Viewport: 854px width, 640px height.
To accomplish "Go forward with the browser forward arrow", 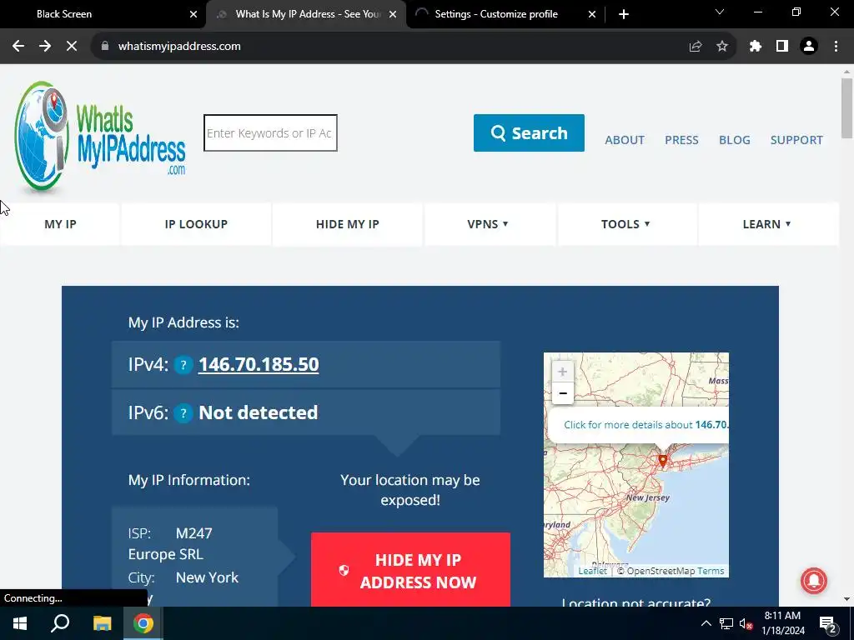I will click(45, 47).
